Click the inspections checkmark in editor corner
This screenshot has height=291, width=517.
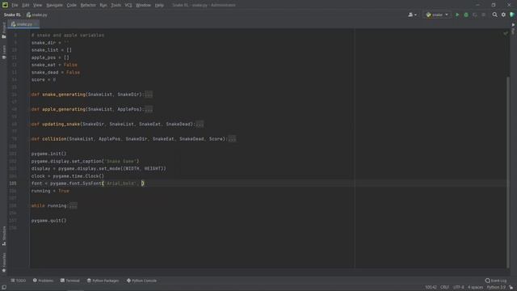506,34
